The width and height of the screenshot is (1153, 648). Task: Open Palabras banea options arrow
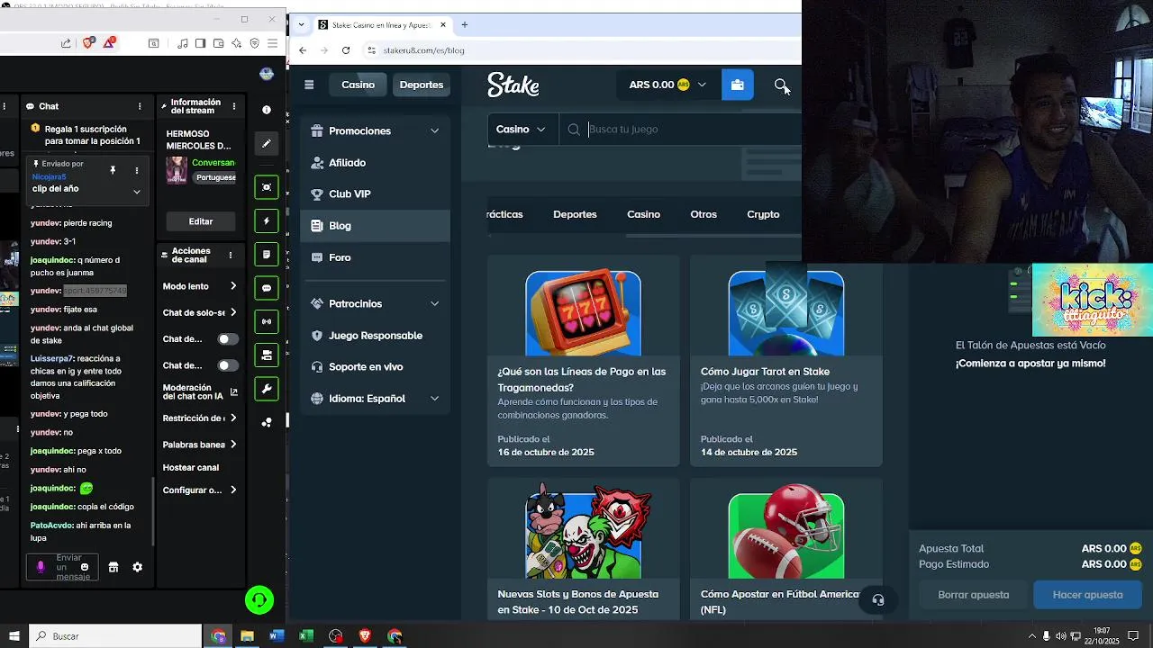tap(233, 445)
